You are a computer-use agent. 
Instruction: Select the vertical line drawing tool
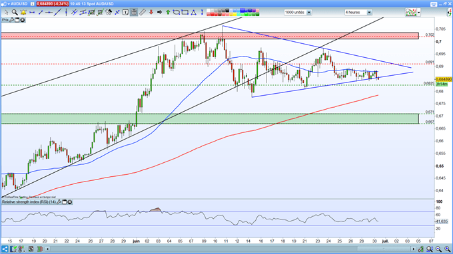pyautogui.click(x=67, y=13)
